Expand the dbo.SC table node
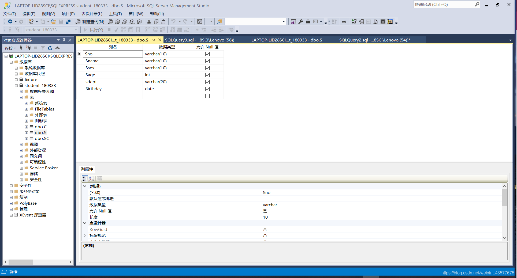 pos(26,139)
